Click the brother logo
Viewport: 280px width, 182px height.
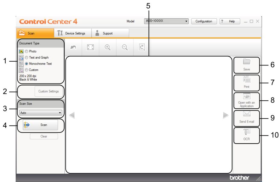tap(239, 178)
